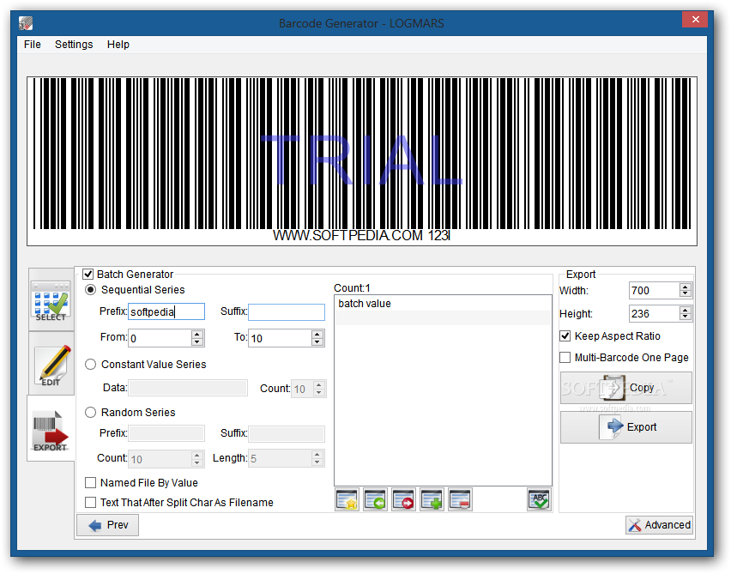Viewport: 731px width, 574px height.
Task: Uncheck the Batch Generator checkbox
Action: (88, 275)
